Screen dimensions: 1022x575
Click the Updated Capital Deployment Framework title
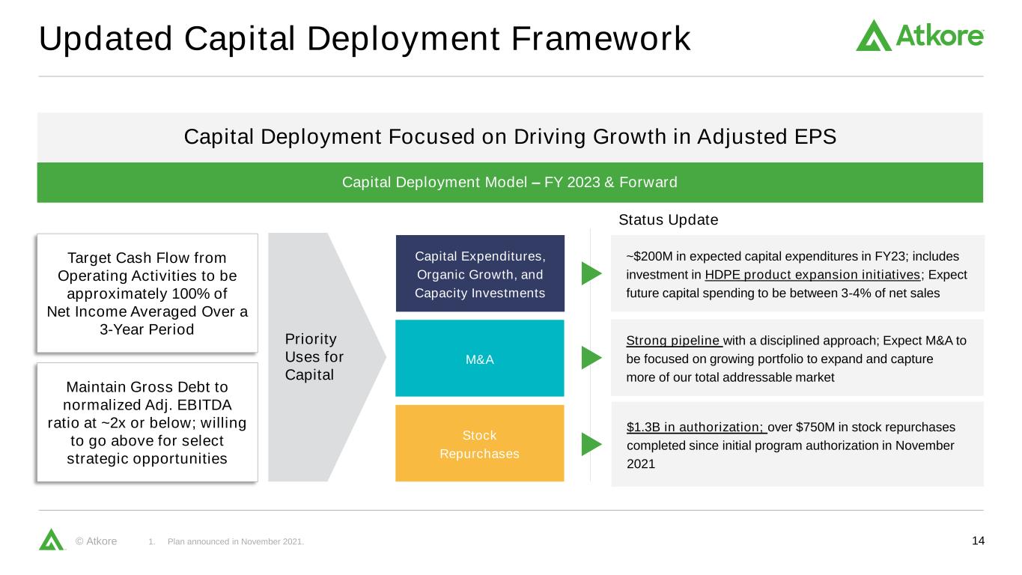[364, 39]
